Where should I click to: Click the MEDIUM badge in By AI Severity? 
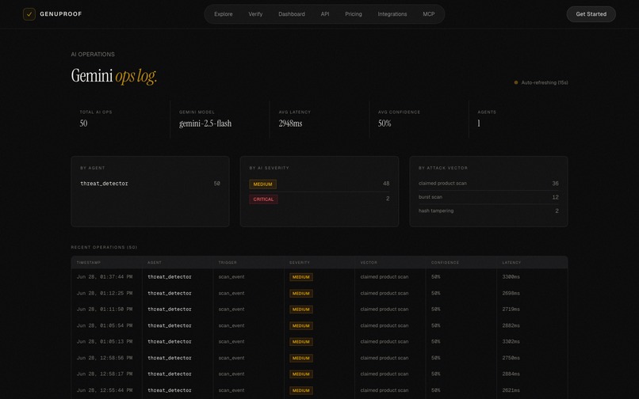[263, 184]
